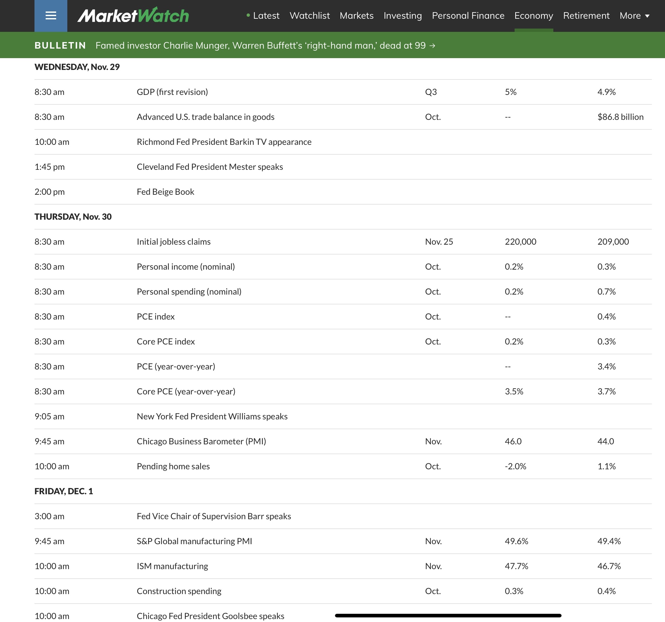Select the Core PCE index row
This screenshot has height=622, width=665.
coord(166,341)
